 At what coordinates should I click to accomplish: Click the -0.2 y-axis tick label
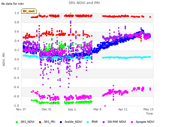pos(16,69)
